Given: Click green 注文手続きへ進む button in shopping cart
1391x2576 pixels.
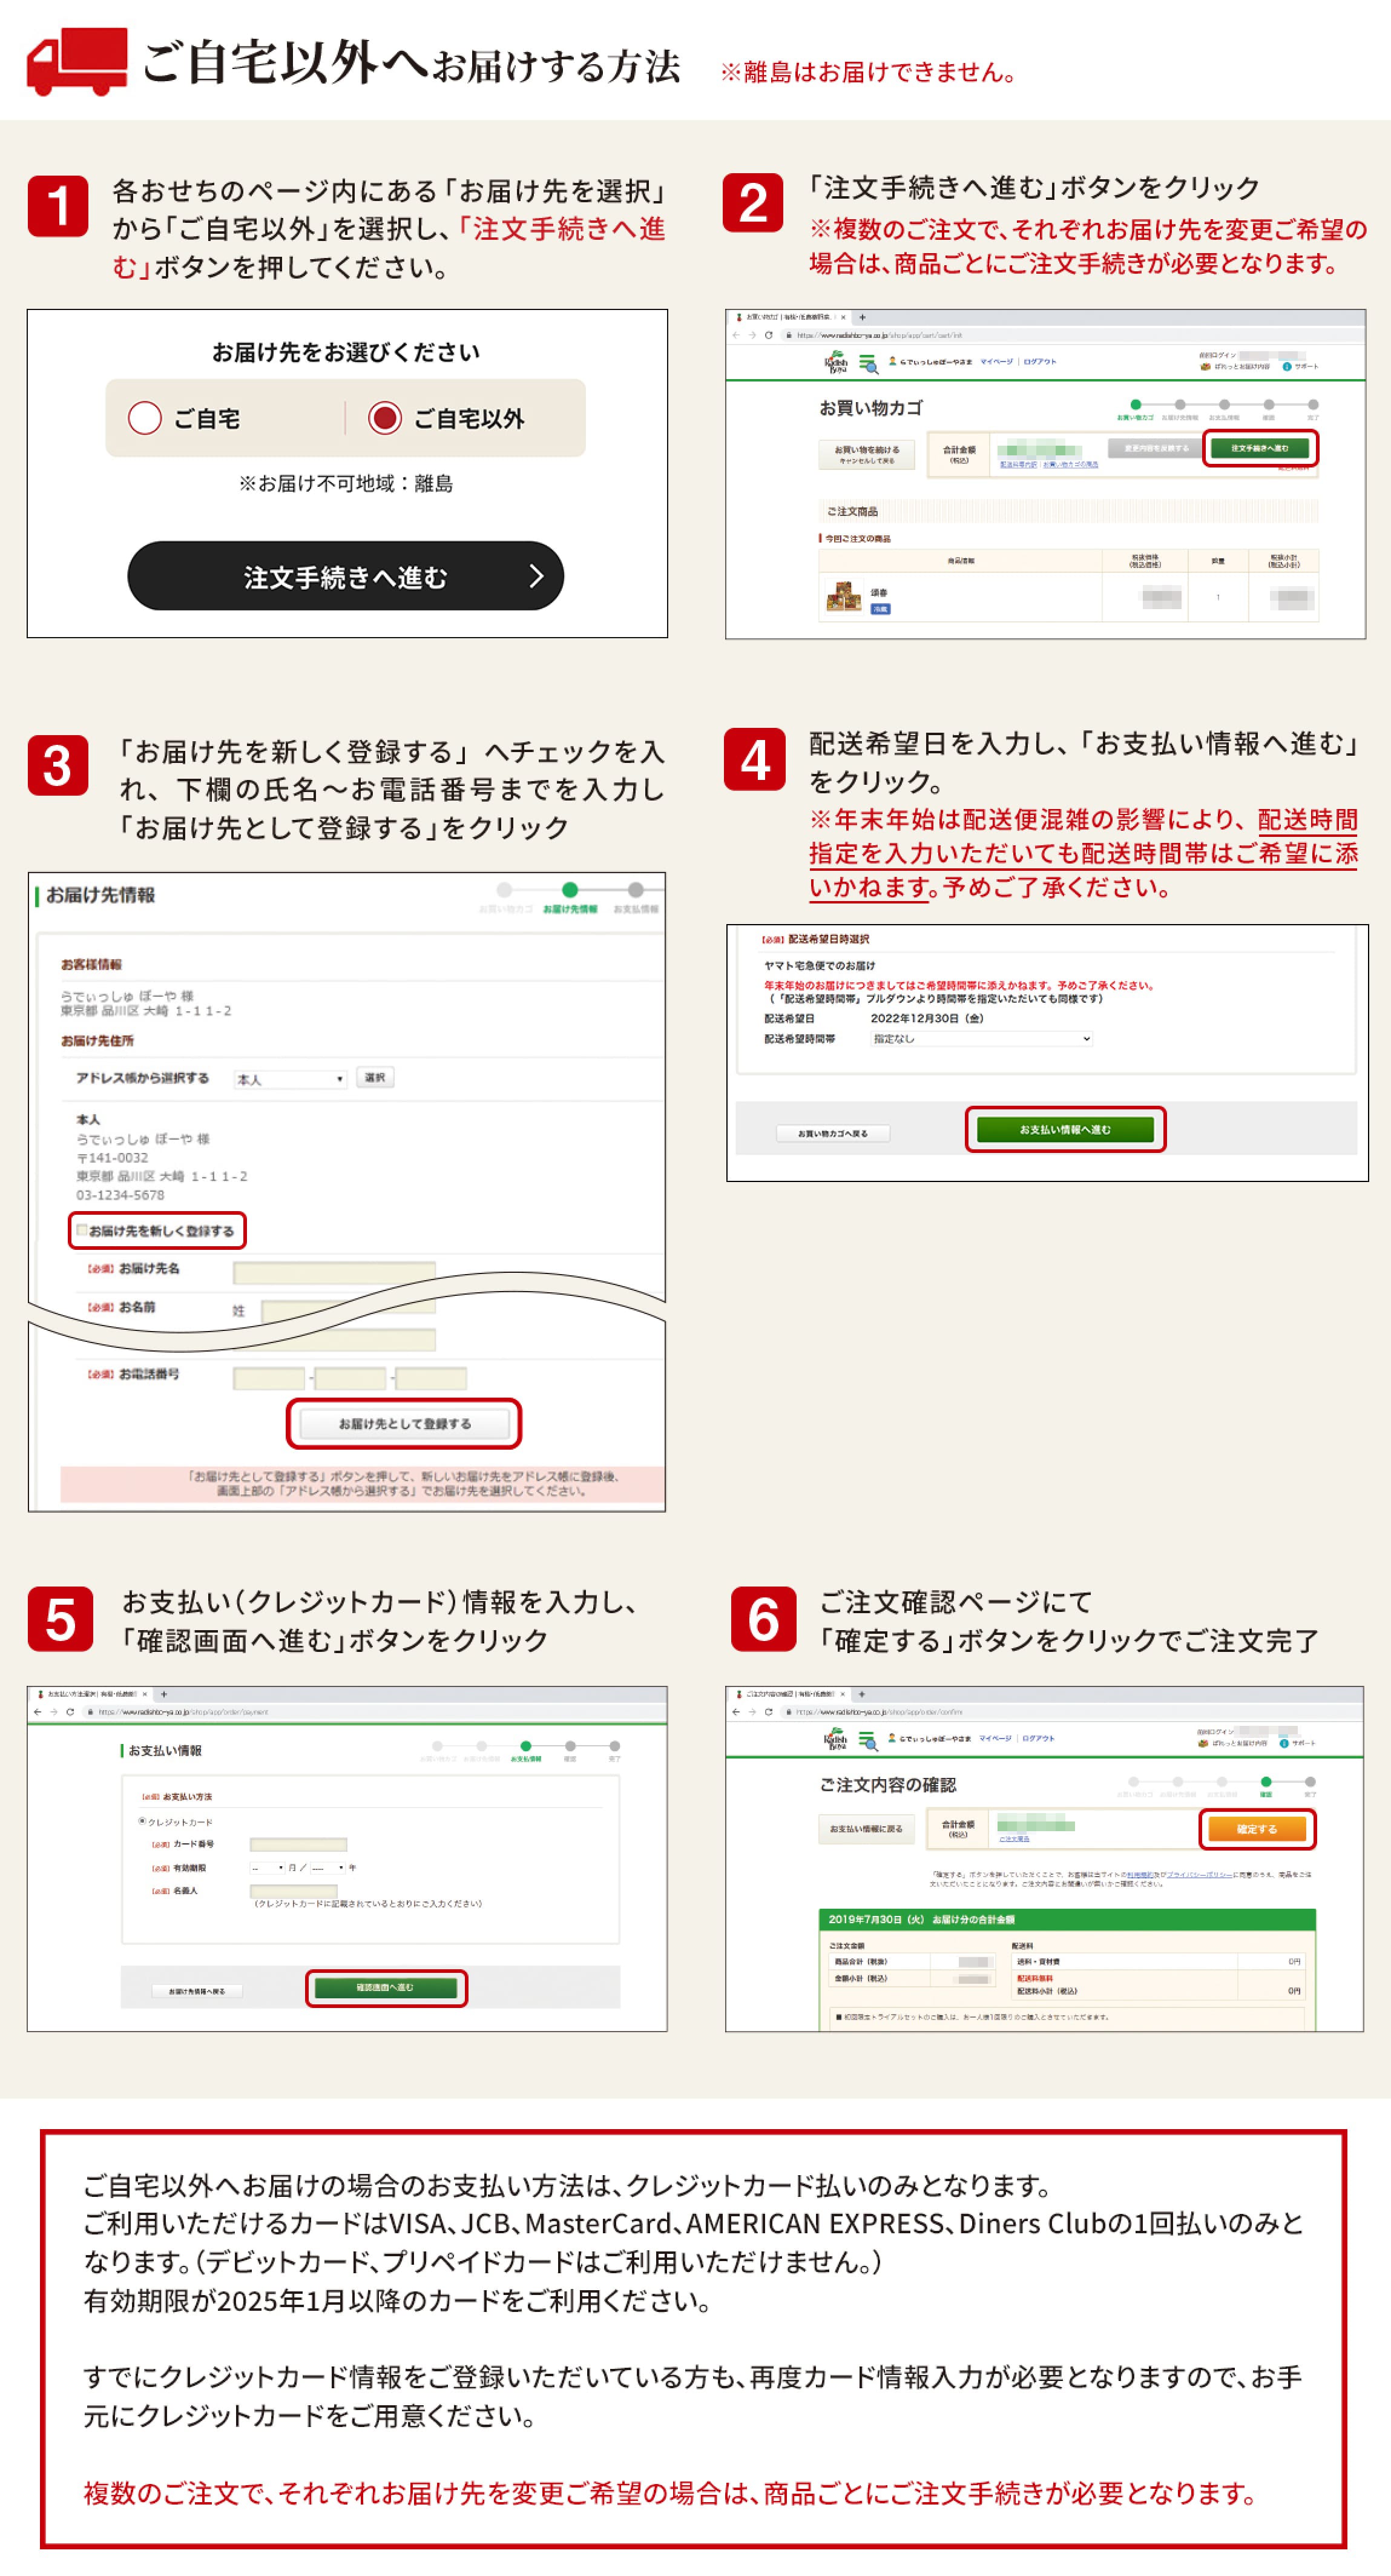Looking at the screenshot, I should tap(1259, 448).
